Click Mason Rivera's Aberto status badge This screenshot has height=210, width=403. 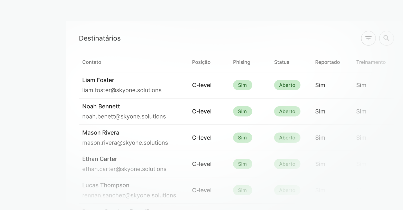point(287,138)
